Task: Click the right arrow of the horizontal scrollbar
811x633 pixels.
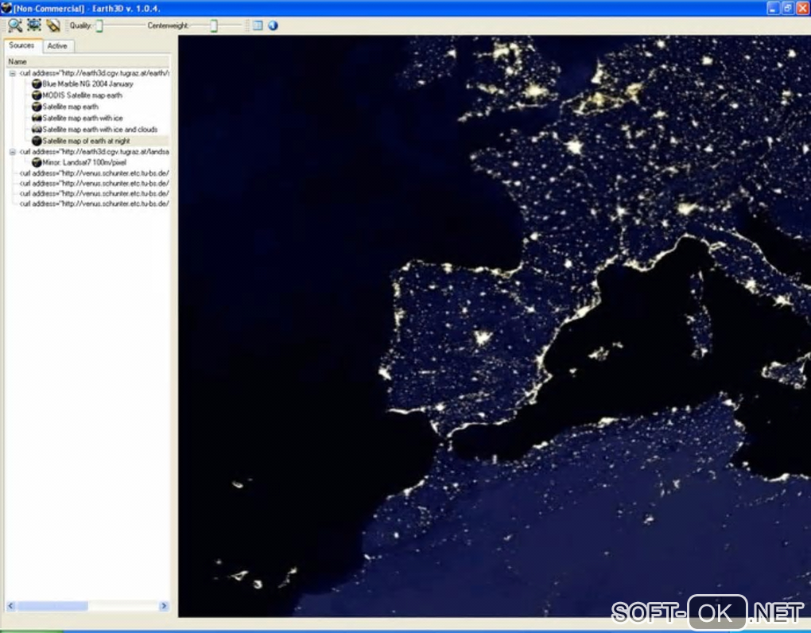Action: pos(164,606)
